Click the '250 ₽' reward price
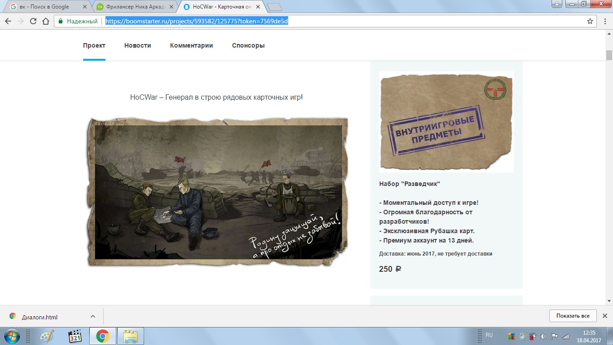The image size is (613, 345). tap(390, 269)
